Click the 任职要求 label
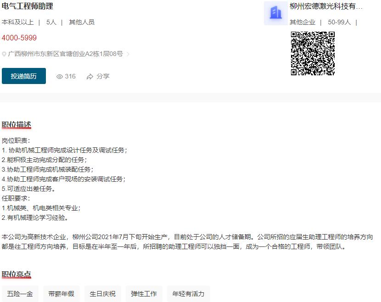The image size is (381, 302). tap(16, 198)
